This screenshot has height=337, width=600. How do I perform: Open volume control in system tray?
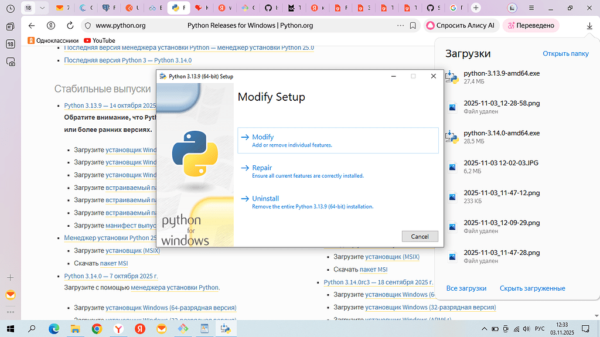(527, 329)
